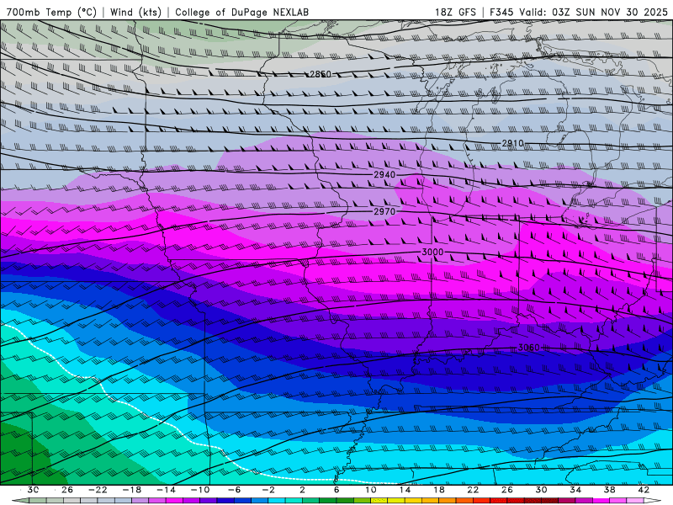Click the 'Wind (kts)' header label

pyautogui.click(x=135, y=12)
